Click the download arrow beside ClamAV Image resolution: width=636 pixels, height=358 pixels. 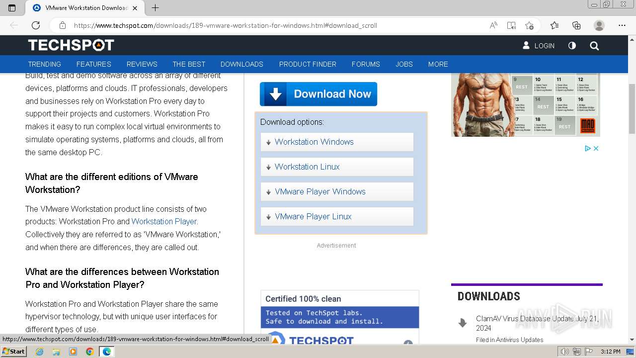click(463, 323)
